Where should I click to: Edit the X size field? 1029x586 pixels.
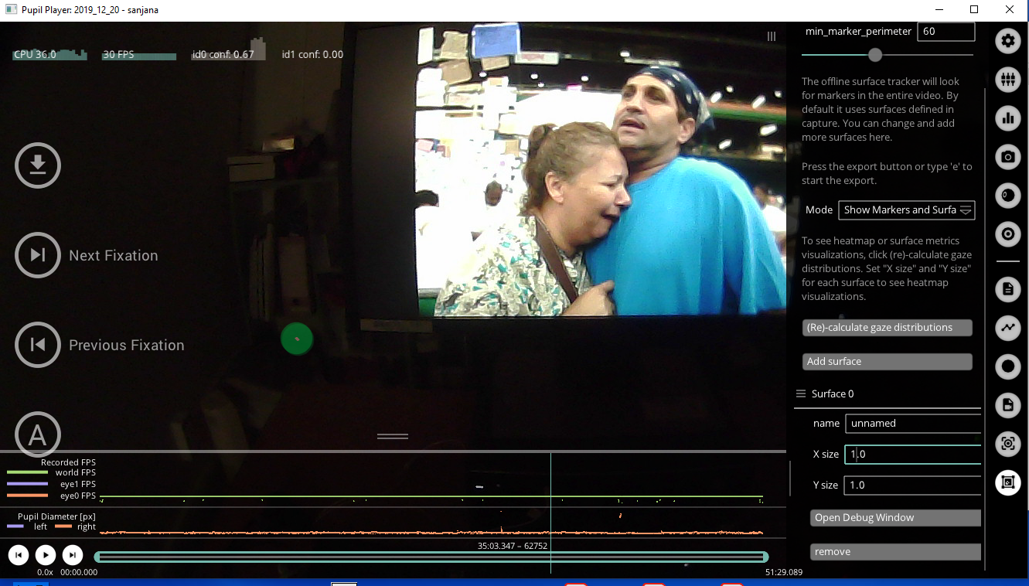[913, 455]
